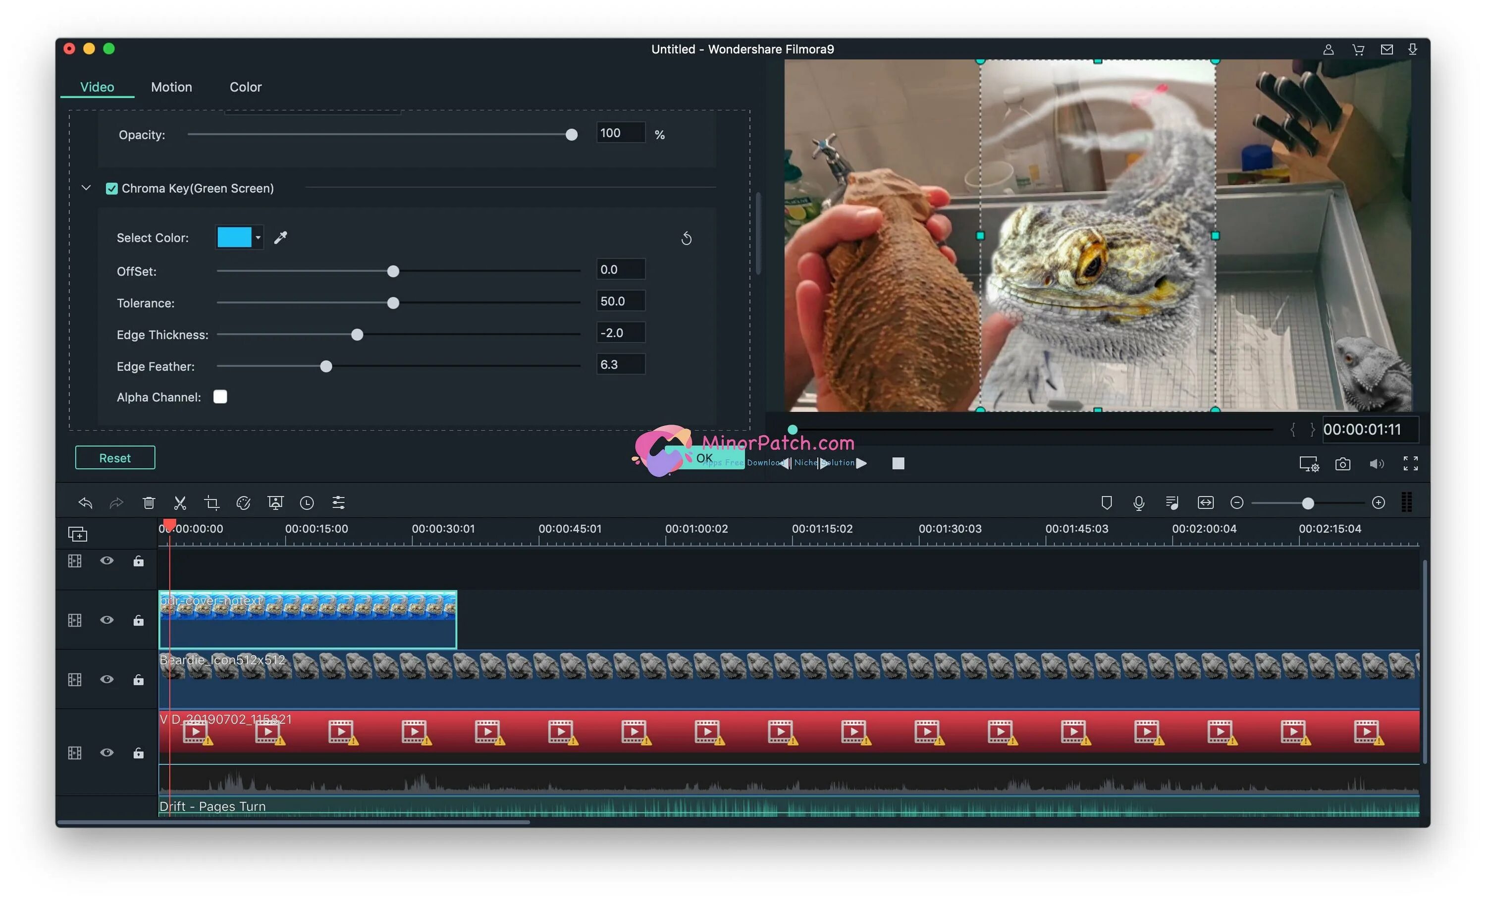This screenshot has height=901, width=1486.
Task: Take a snapshot with camera icon
Action: click(x=1342, y=463)
